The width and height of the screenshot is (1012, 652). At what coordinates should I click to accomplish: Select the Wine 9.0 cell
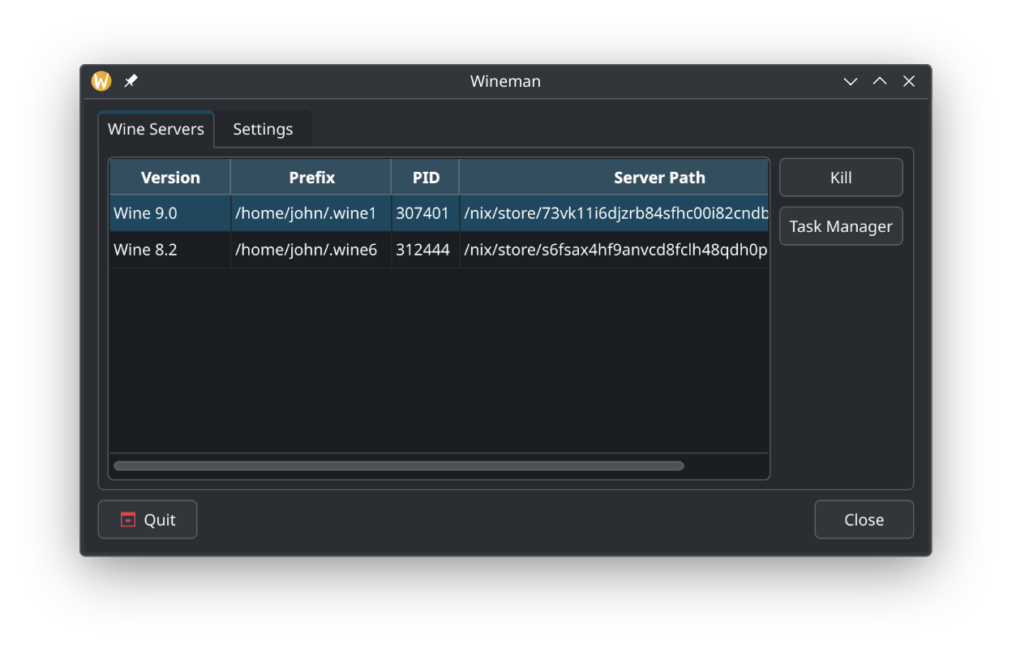pyautogui.click(x=170, y=213)
